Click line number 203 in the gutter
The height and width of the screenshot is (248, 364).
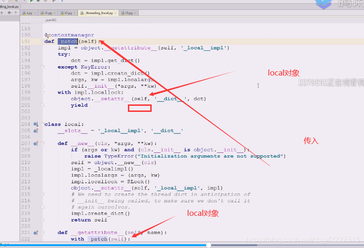pos(26,118)
